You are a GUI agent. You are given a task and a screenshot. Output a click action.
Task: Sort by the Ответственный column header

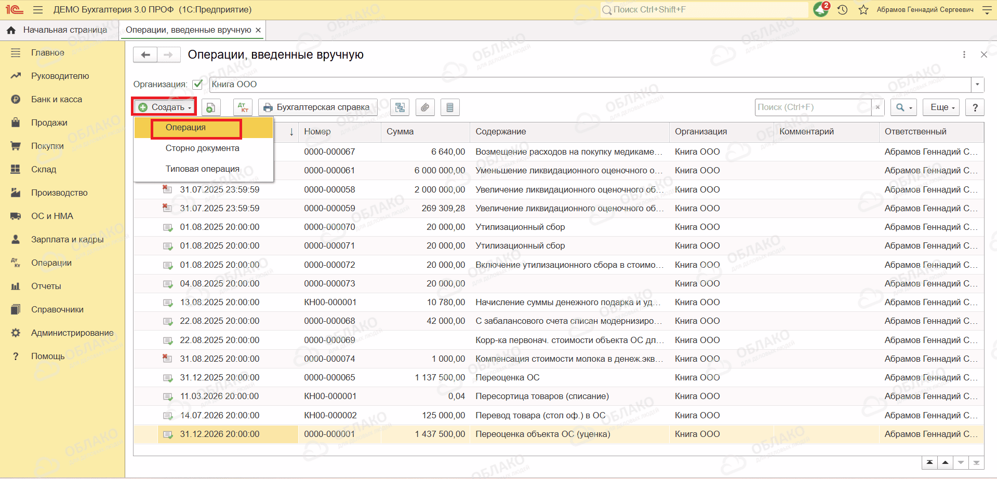932,132
